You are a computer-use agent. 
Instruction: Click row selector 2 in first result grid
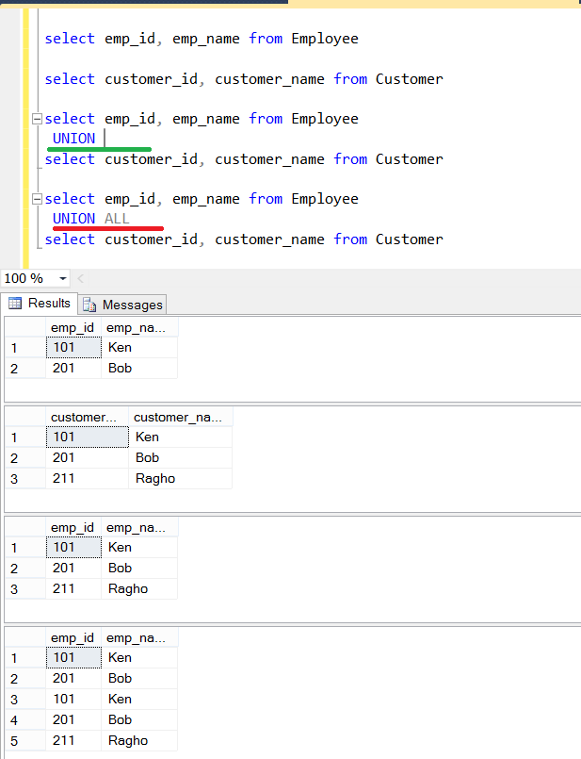coord(12,368)
